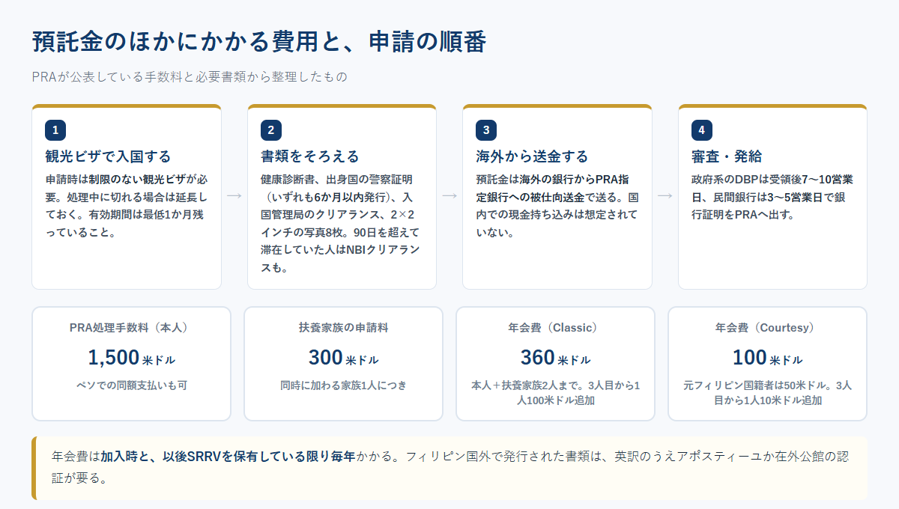Click description starting 申請時は制限のない観光ビザ
899x509 pixels.
[x=126, y=206]
